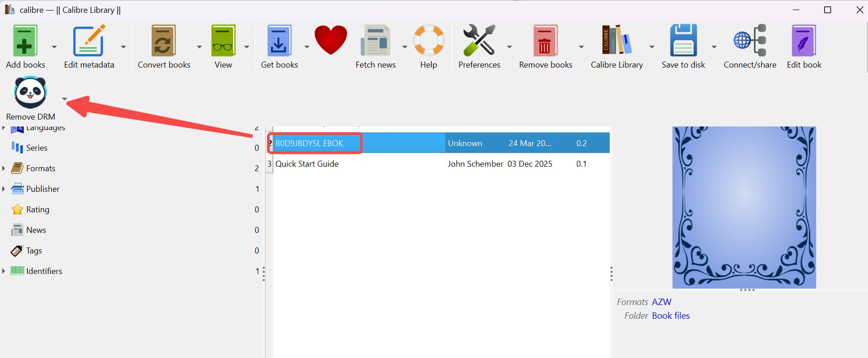Open the Fetch news dropdown arrow
868x358 pixels.
(404, 47)
